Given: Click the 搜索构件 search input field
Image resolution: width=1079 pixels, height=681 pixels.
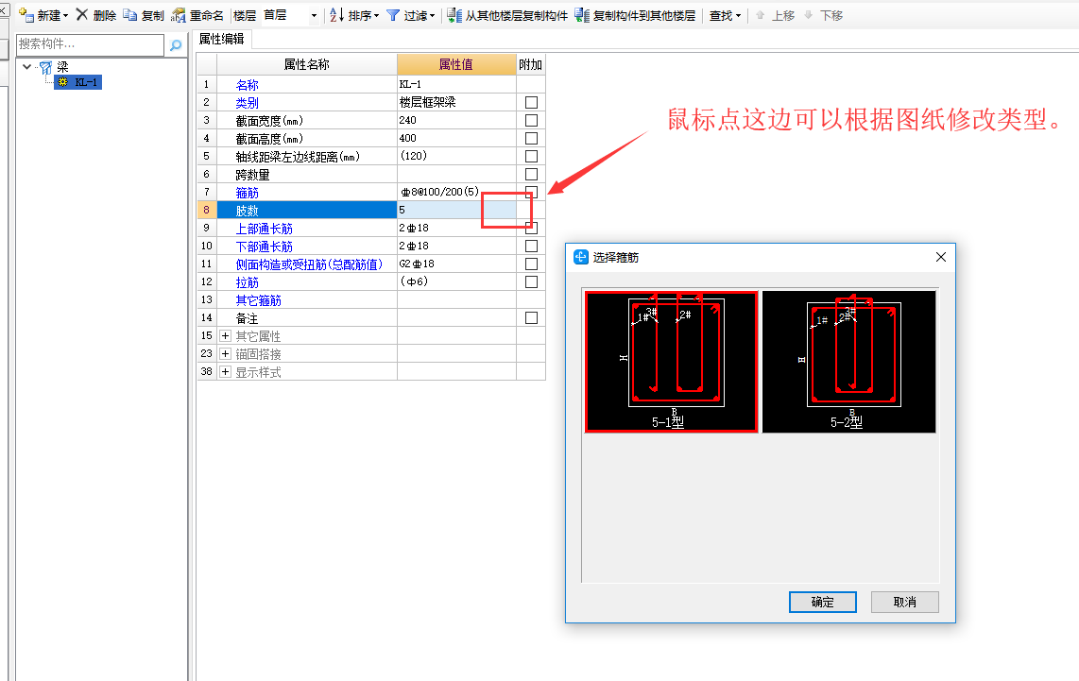Looking at the screenshot, I should click(90, 44).
